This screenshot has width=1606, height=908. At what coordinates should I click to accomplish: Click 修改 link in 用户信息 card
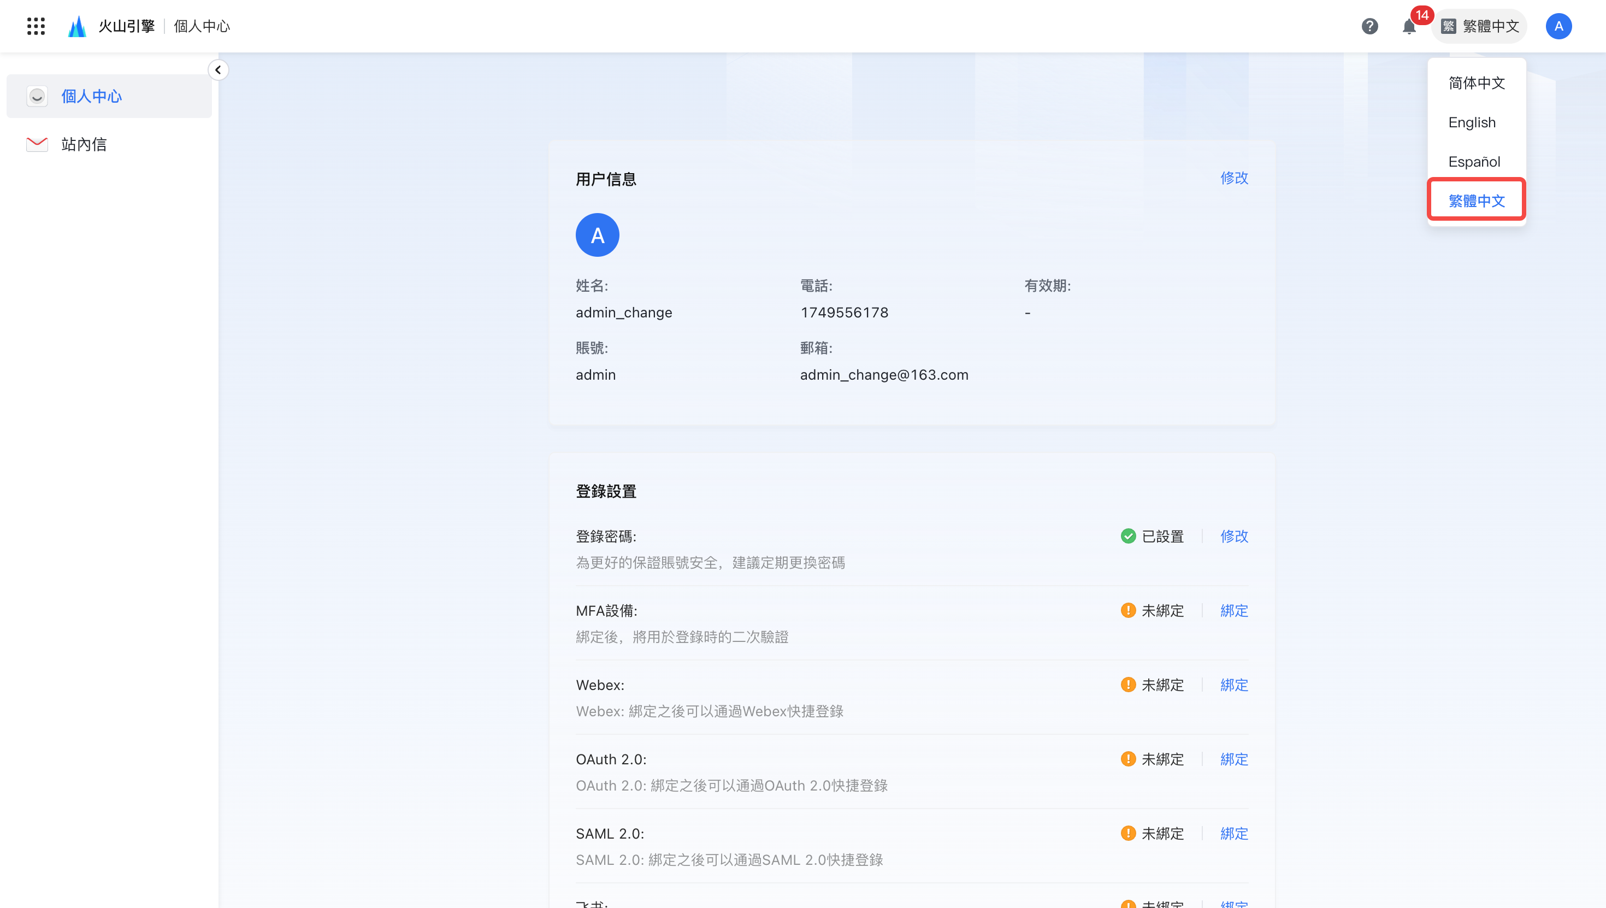click(x=1234, y=178)
